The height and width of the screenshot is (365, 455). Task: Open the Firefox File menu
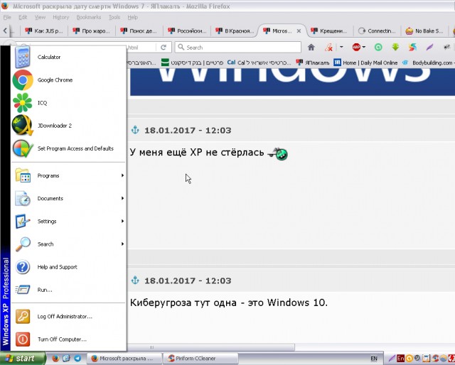[7, 17]
